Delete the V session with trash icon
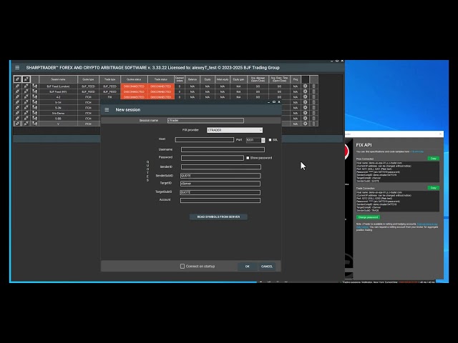This screenshot has height=343, width=458. pos(314,124)
